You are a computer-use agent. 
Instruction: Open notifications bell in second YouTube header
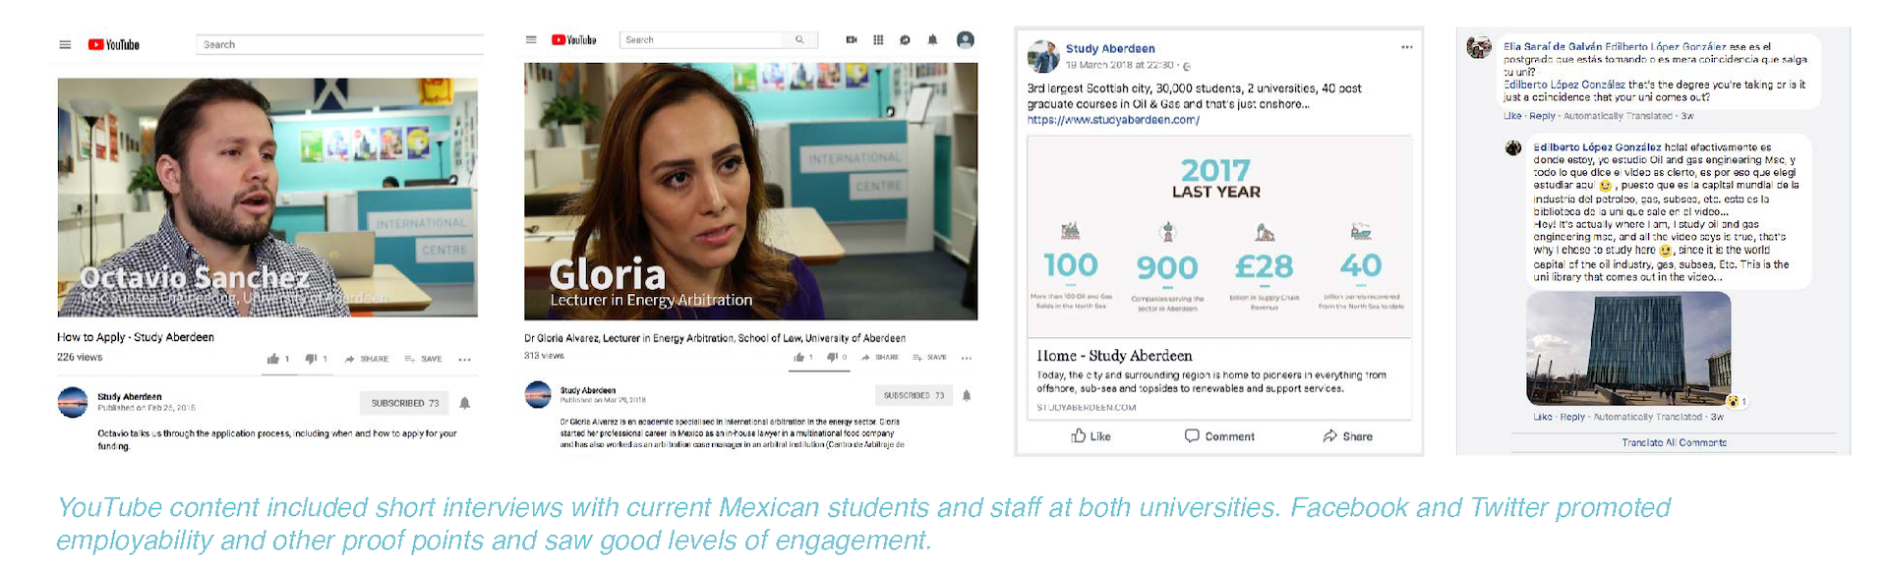click(x=932, y=40)
